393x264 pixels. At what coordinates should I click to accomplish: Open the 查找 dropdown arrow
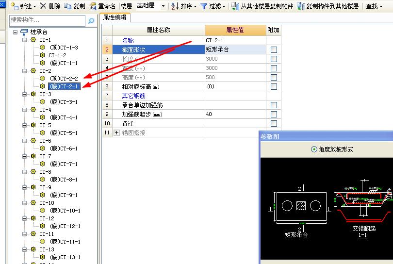pyautogui.click(x=381, y=6)
